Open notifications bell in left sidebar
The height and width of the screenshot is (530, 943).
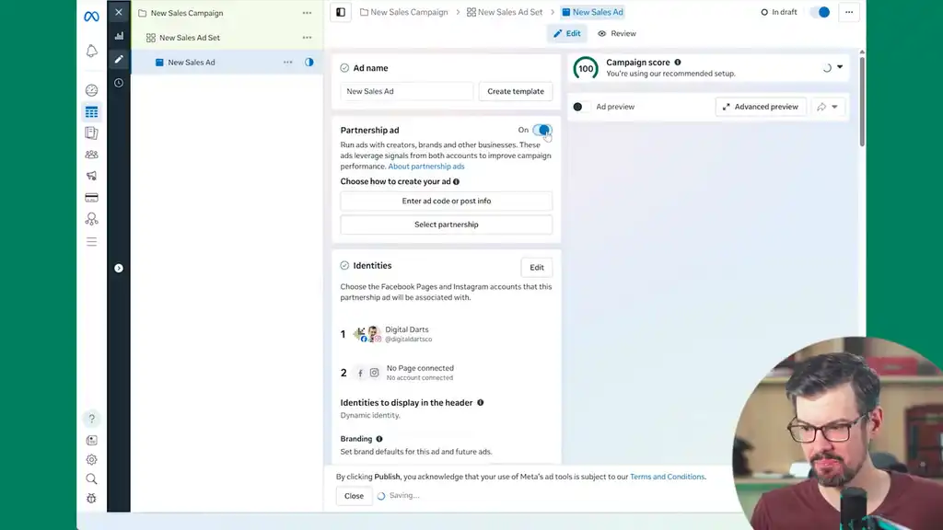pos(91,52)
